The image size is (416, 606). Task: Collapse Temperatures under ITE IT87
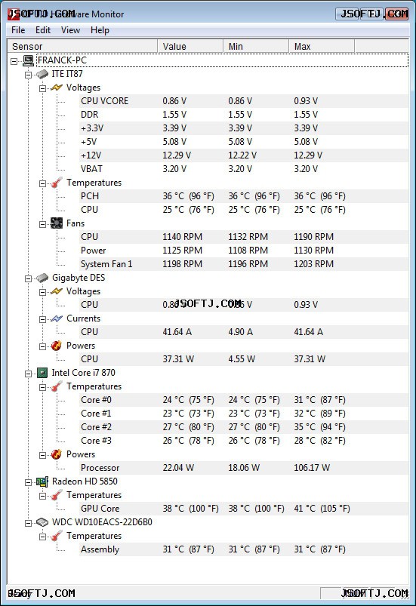(42, 183)
